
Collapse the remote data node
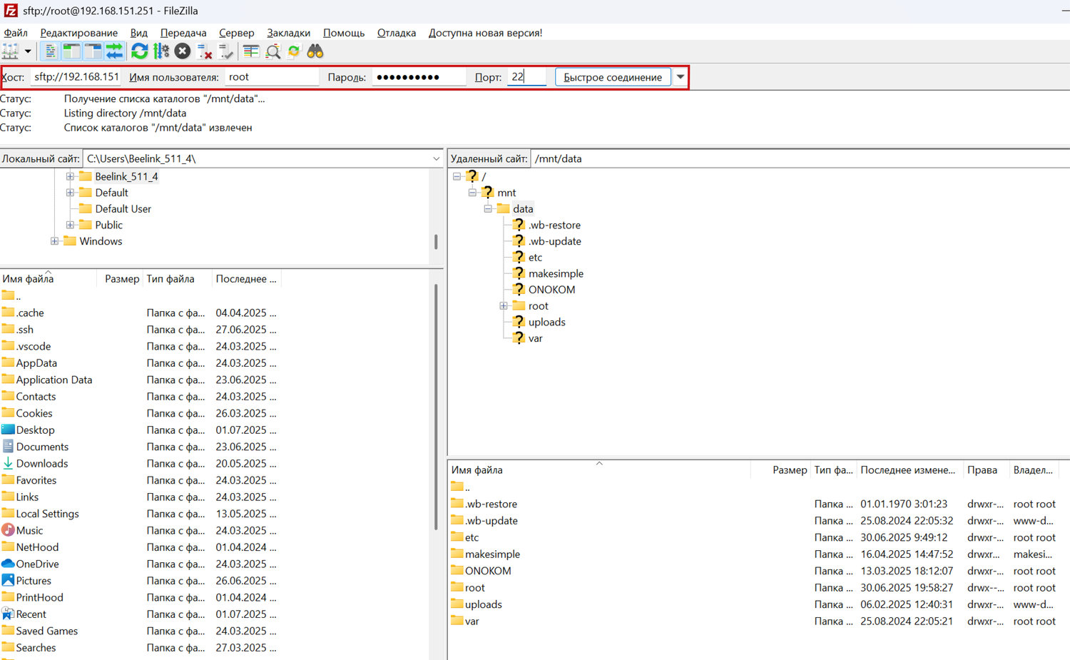pyautogui.click(x=488, y=209)
